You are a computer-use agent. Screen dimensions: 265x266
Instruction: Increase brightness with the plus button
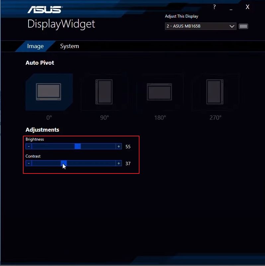tap(119, 146)
